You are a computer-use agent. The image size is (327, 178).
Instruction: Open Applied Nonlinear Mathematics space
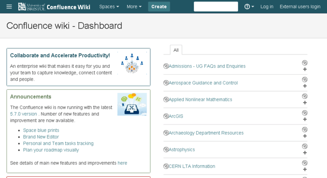point(200,99)
